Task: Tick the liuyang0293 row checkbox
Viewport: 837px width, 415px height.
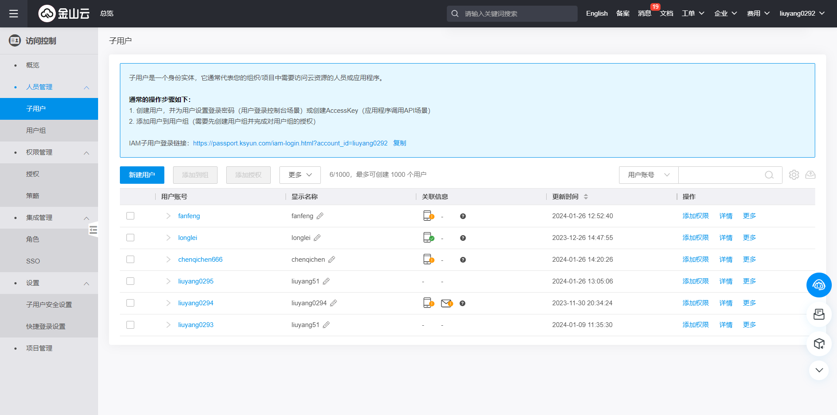Action: (130, 325)
